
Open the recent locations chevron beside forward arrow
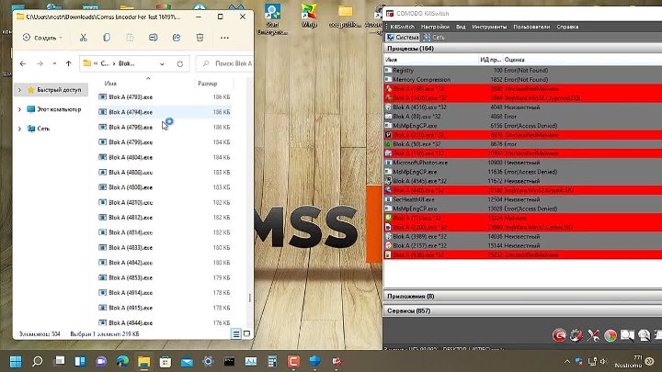[54, 63]
